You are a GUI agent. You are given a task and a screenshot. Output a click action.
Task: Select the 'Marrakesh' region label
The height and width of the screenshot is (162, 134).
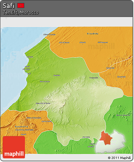point(123,115)
